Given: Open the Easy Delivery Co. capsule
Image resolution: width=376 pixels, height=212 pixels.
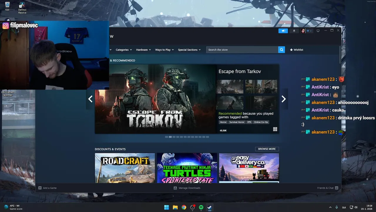Looking at the screenshot, I should [249, 168].
